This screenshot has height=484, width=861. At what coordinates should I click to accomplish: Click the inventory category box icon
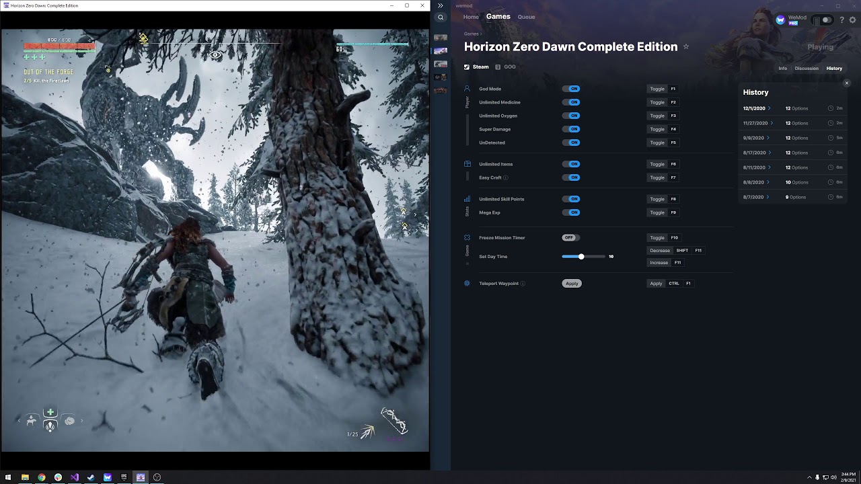pos(467,164)
